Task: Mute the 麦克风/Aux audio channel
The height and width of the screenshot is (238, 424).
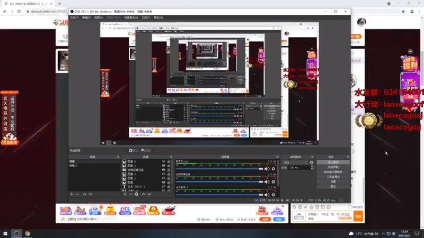Action: click(267, 169)
